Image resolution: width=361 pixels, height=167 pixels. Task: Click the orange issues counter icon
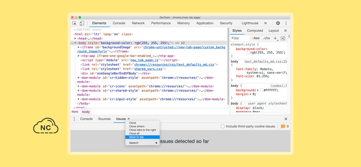point(283,126)
